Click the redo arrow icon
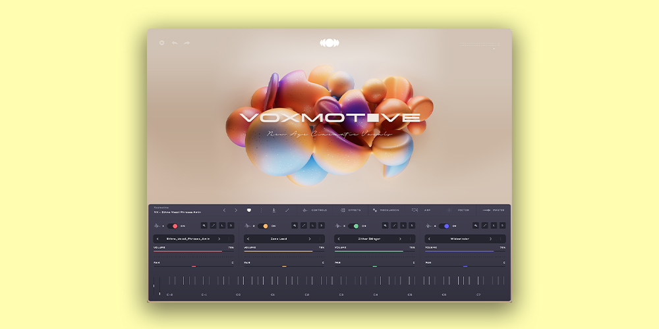 tap(186, 43)
